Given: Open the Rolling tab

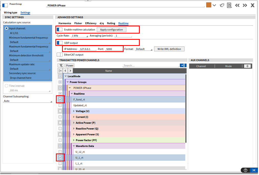Looking at the screenshot, I should click(111, 23).
